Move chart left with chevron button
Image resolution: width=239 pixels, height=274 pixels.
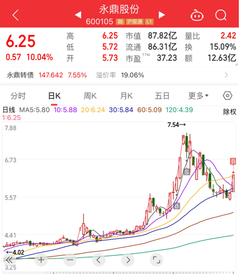98,260
